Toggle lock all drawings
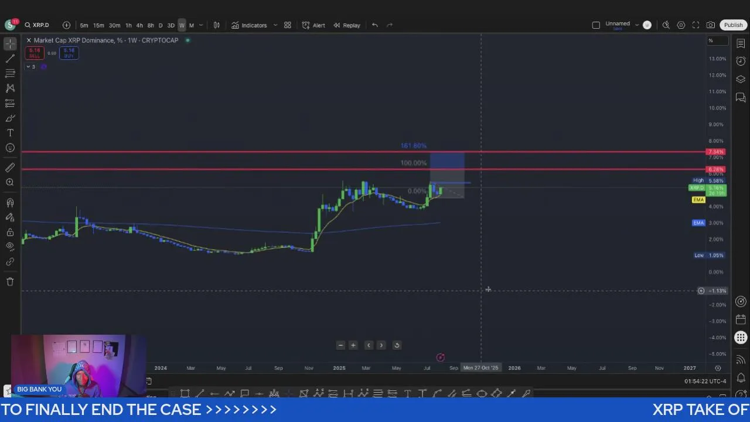Screen dimensions: 750x422 coord(10,232)
